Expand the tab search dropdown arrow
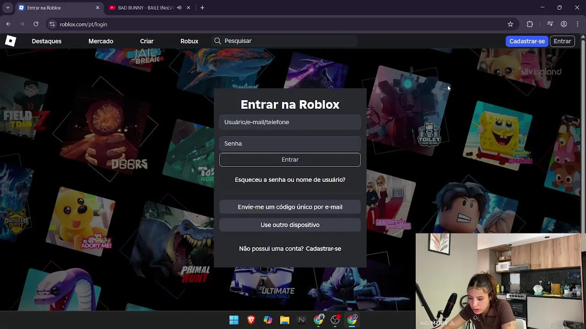 [x=8, y=8]
